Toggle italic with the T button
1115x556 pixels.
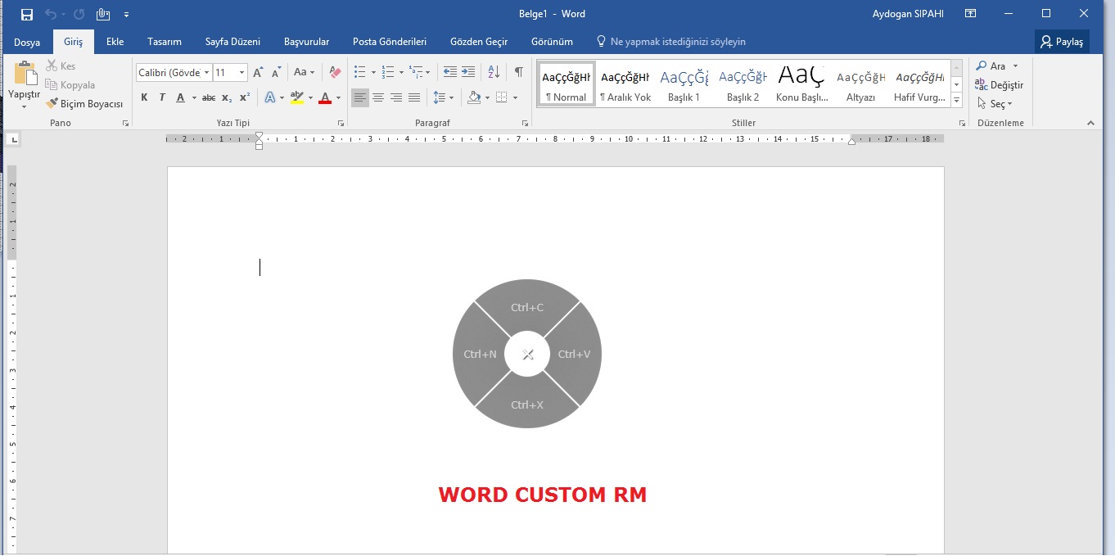[162, 97]
